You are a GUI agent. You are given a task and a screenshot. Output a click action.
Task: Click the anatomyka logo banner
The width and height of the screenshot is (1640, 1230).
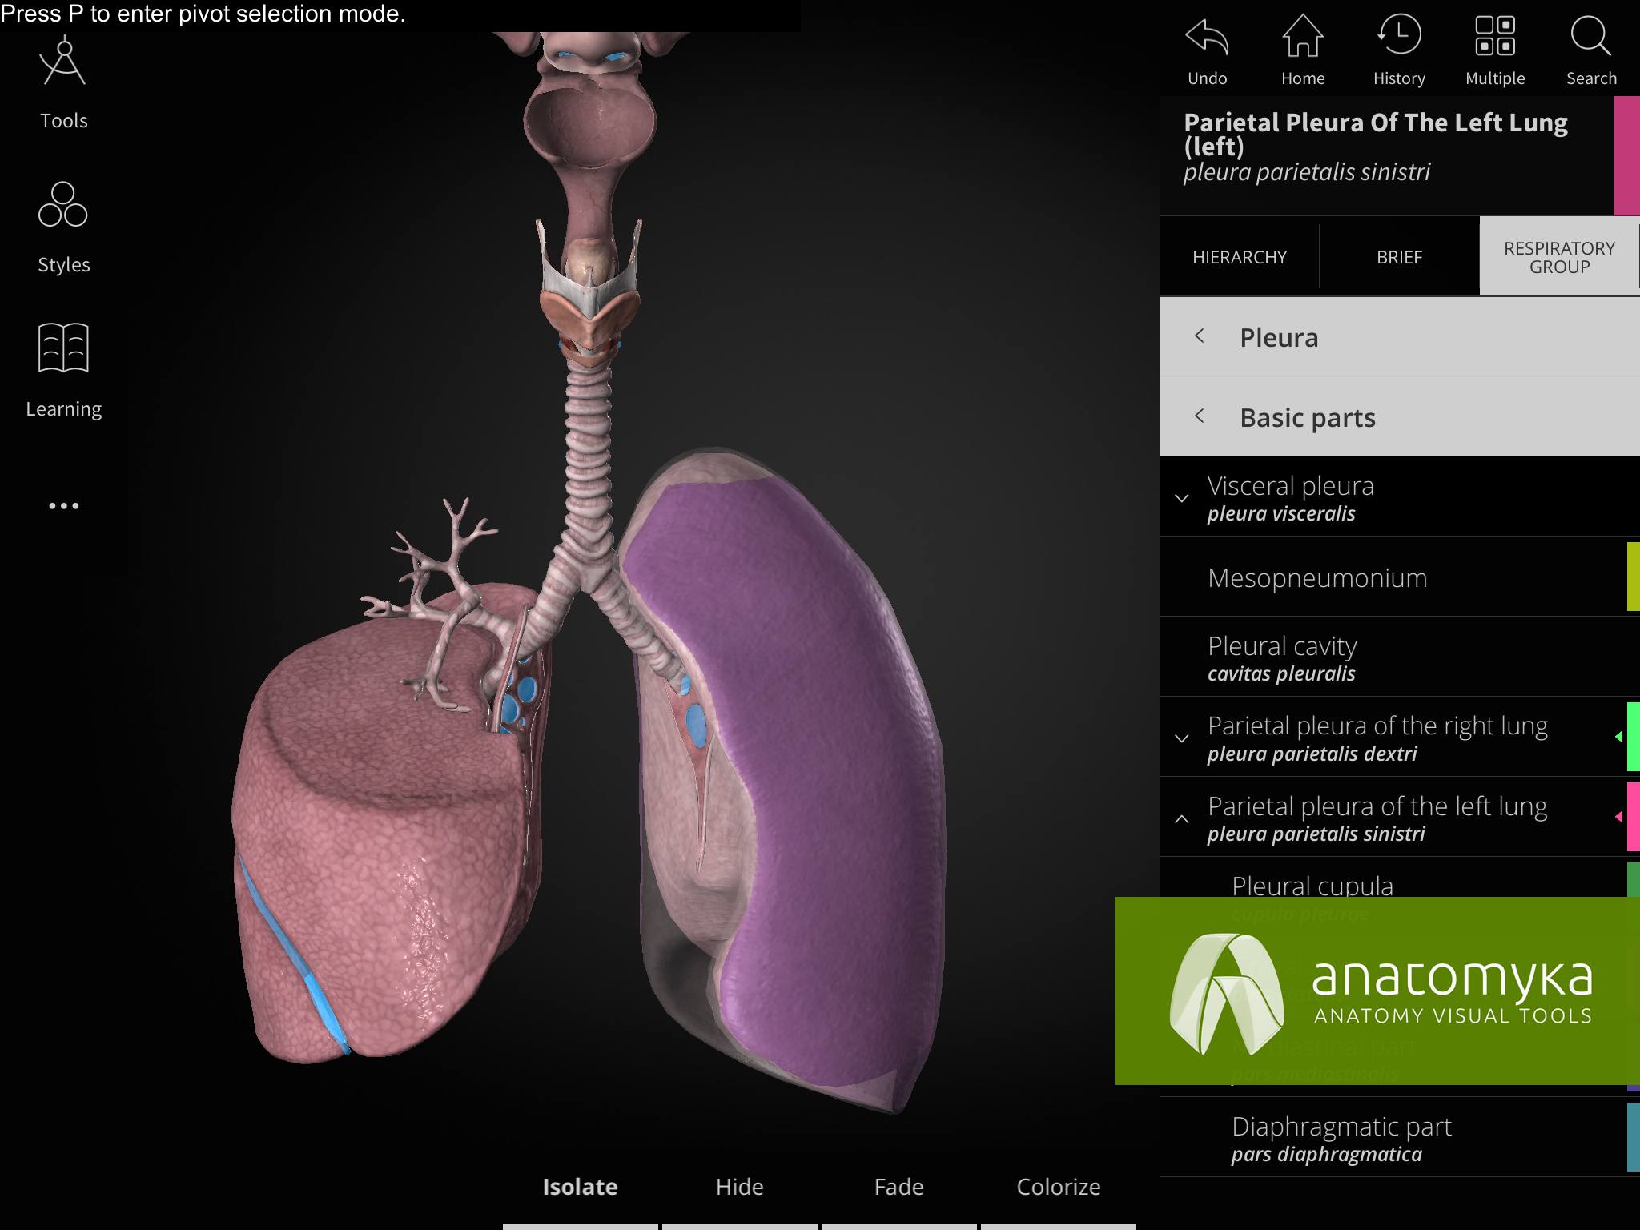click(1377, 991)
